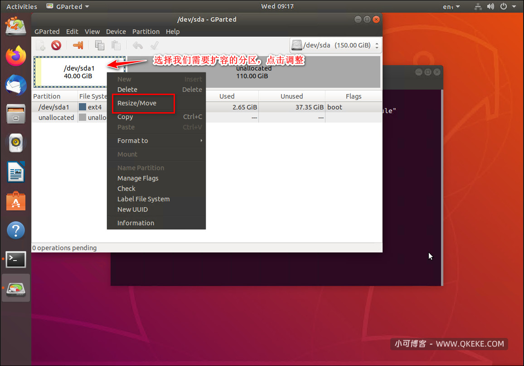The image size is (524, 366).
Task: Select Information in the context menu
Action: [x=156, y=223]
